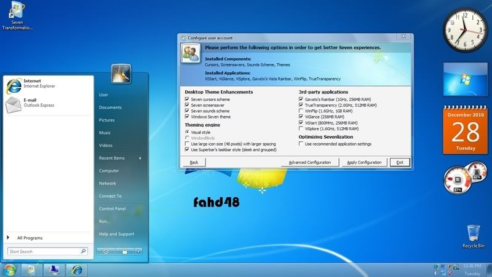Viewport: 492px width, 277px height.
Task: Click the user account picture in Start menu
Action: [x=121, y=74]
